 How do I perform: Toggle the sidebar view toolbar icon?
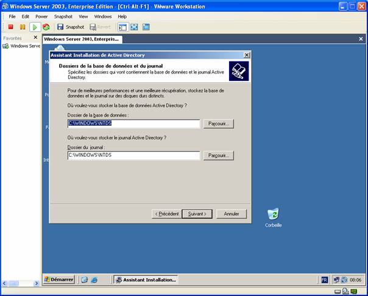click(x=122, y=27)
